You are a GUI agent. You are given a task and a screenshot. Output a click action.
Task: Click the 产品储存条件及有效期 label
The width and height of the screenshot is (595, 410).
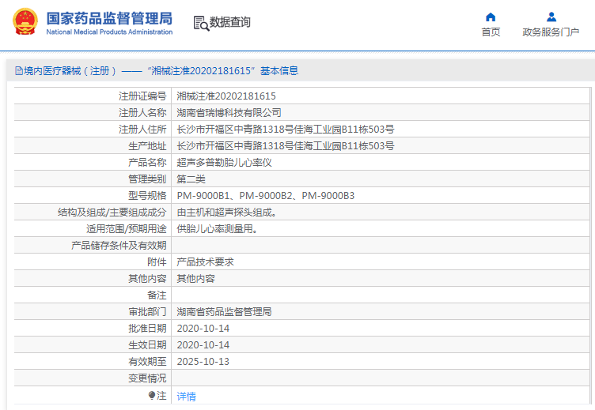click(x=119, y=246)
